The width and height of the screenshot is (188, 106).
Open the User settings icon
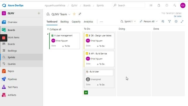(x=175, y=5)
